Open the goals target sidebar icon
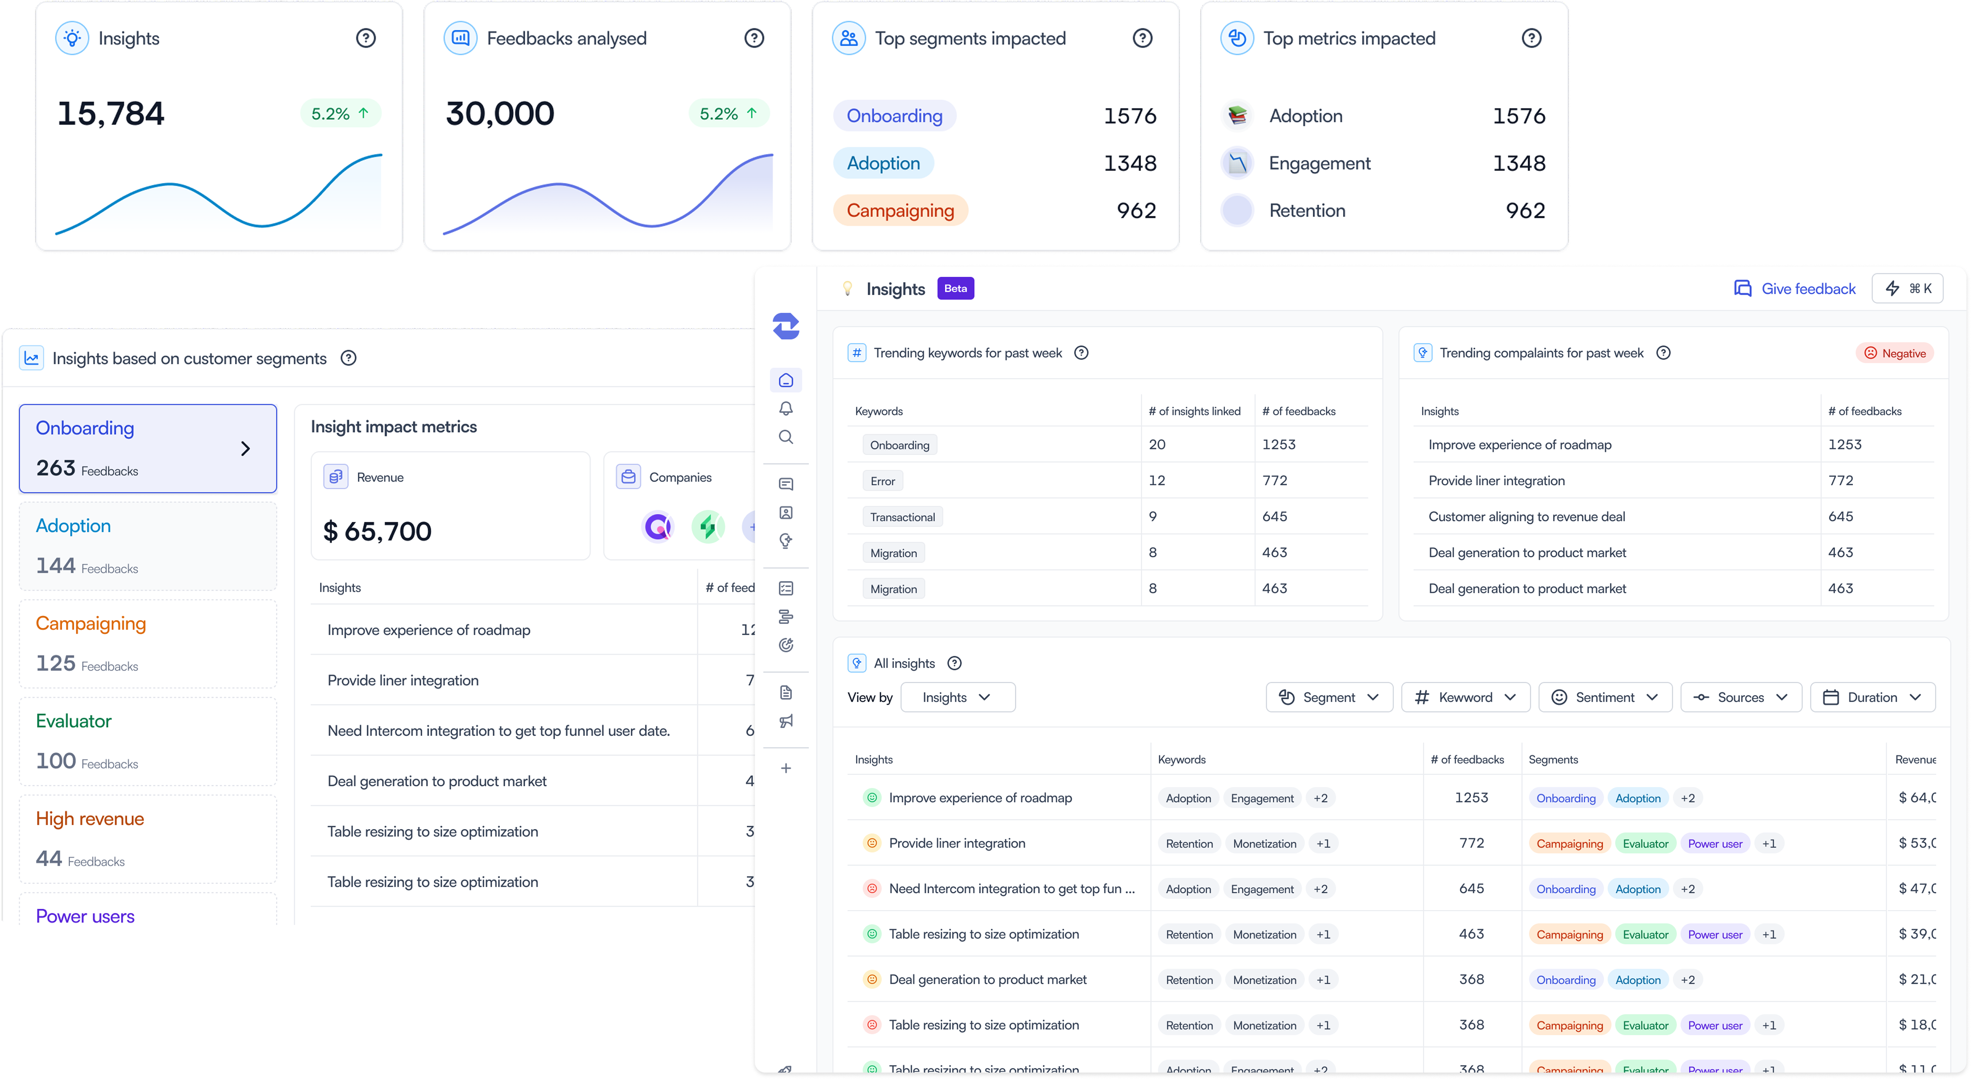Viewport: 1972px width, 1080px height. [785, 645]
